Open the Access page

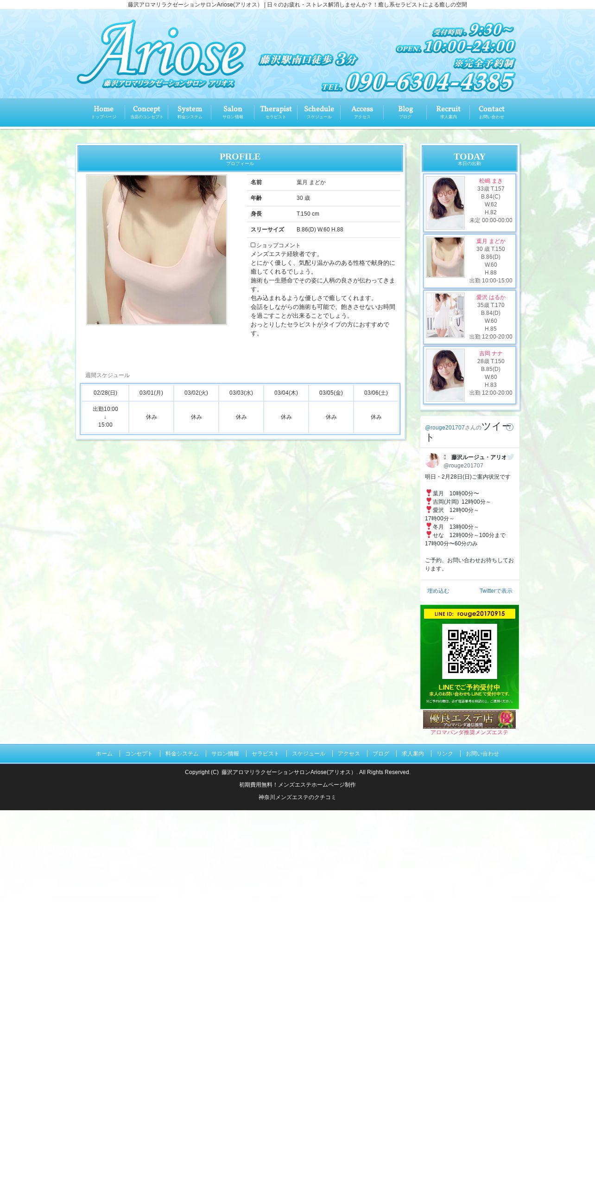pyautogui.click(x=362, y=112)
